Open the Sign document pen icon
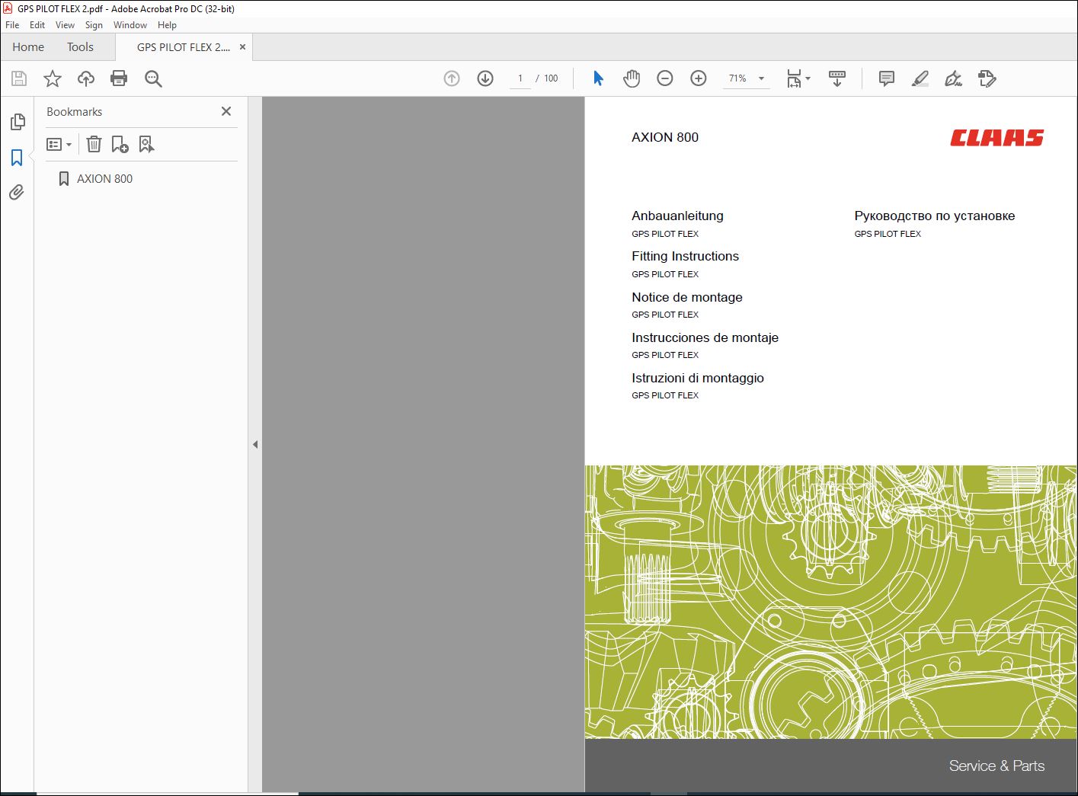This screenshot has height=796, width=1078. point(953,78)
